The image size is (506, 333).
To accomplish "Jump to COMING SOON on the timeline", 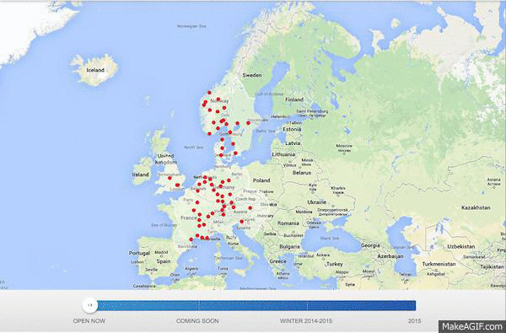I will click(x=197, y=320).
